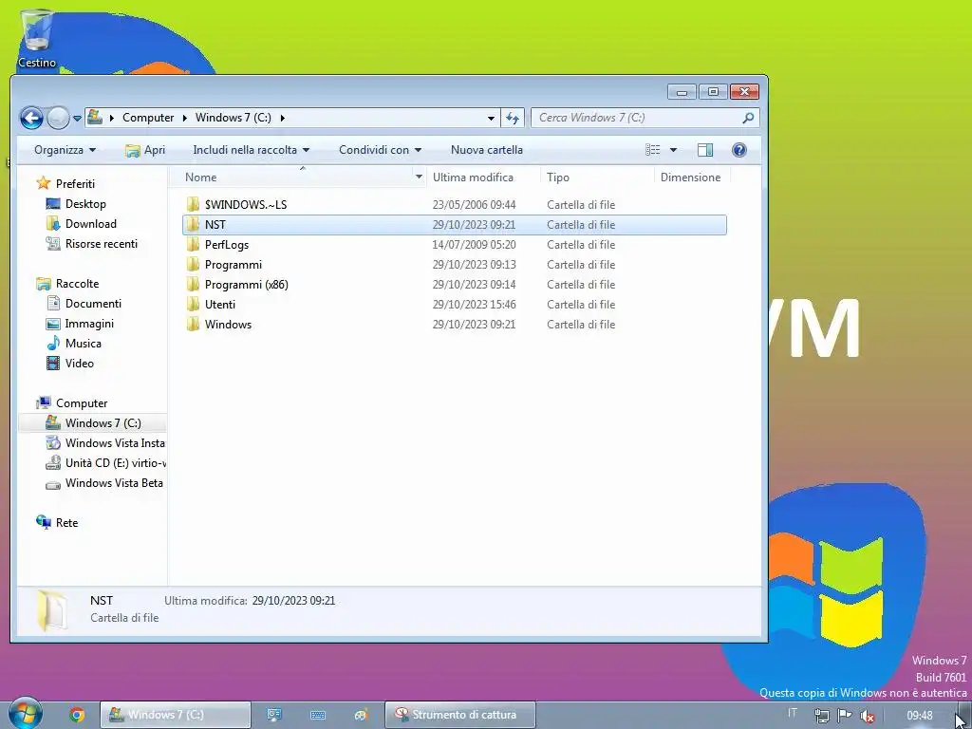
Task: Switch to Windows 7 (C:) taskbar button
Action: tap(176, 715)
